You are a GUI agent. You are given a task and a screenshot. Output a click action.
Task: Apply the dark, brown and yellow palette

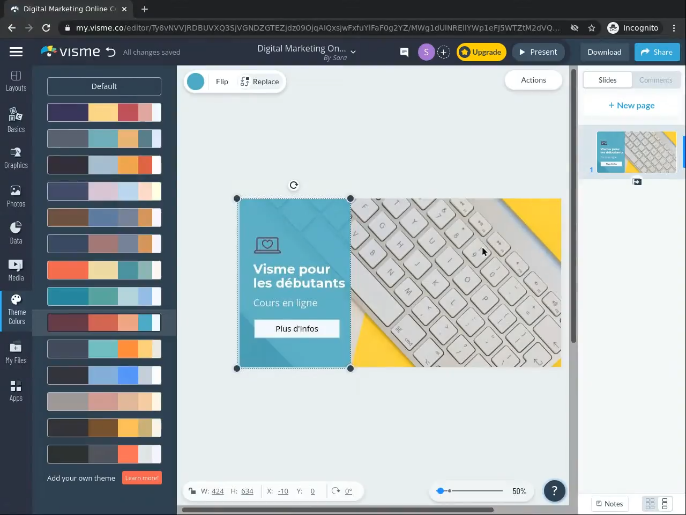pos(104,428)
